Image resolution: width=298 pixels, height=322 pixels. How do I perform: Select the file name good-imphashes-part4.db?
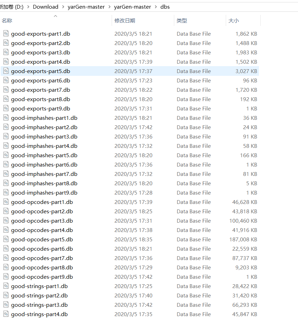[x=44, y=146]
